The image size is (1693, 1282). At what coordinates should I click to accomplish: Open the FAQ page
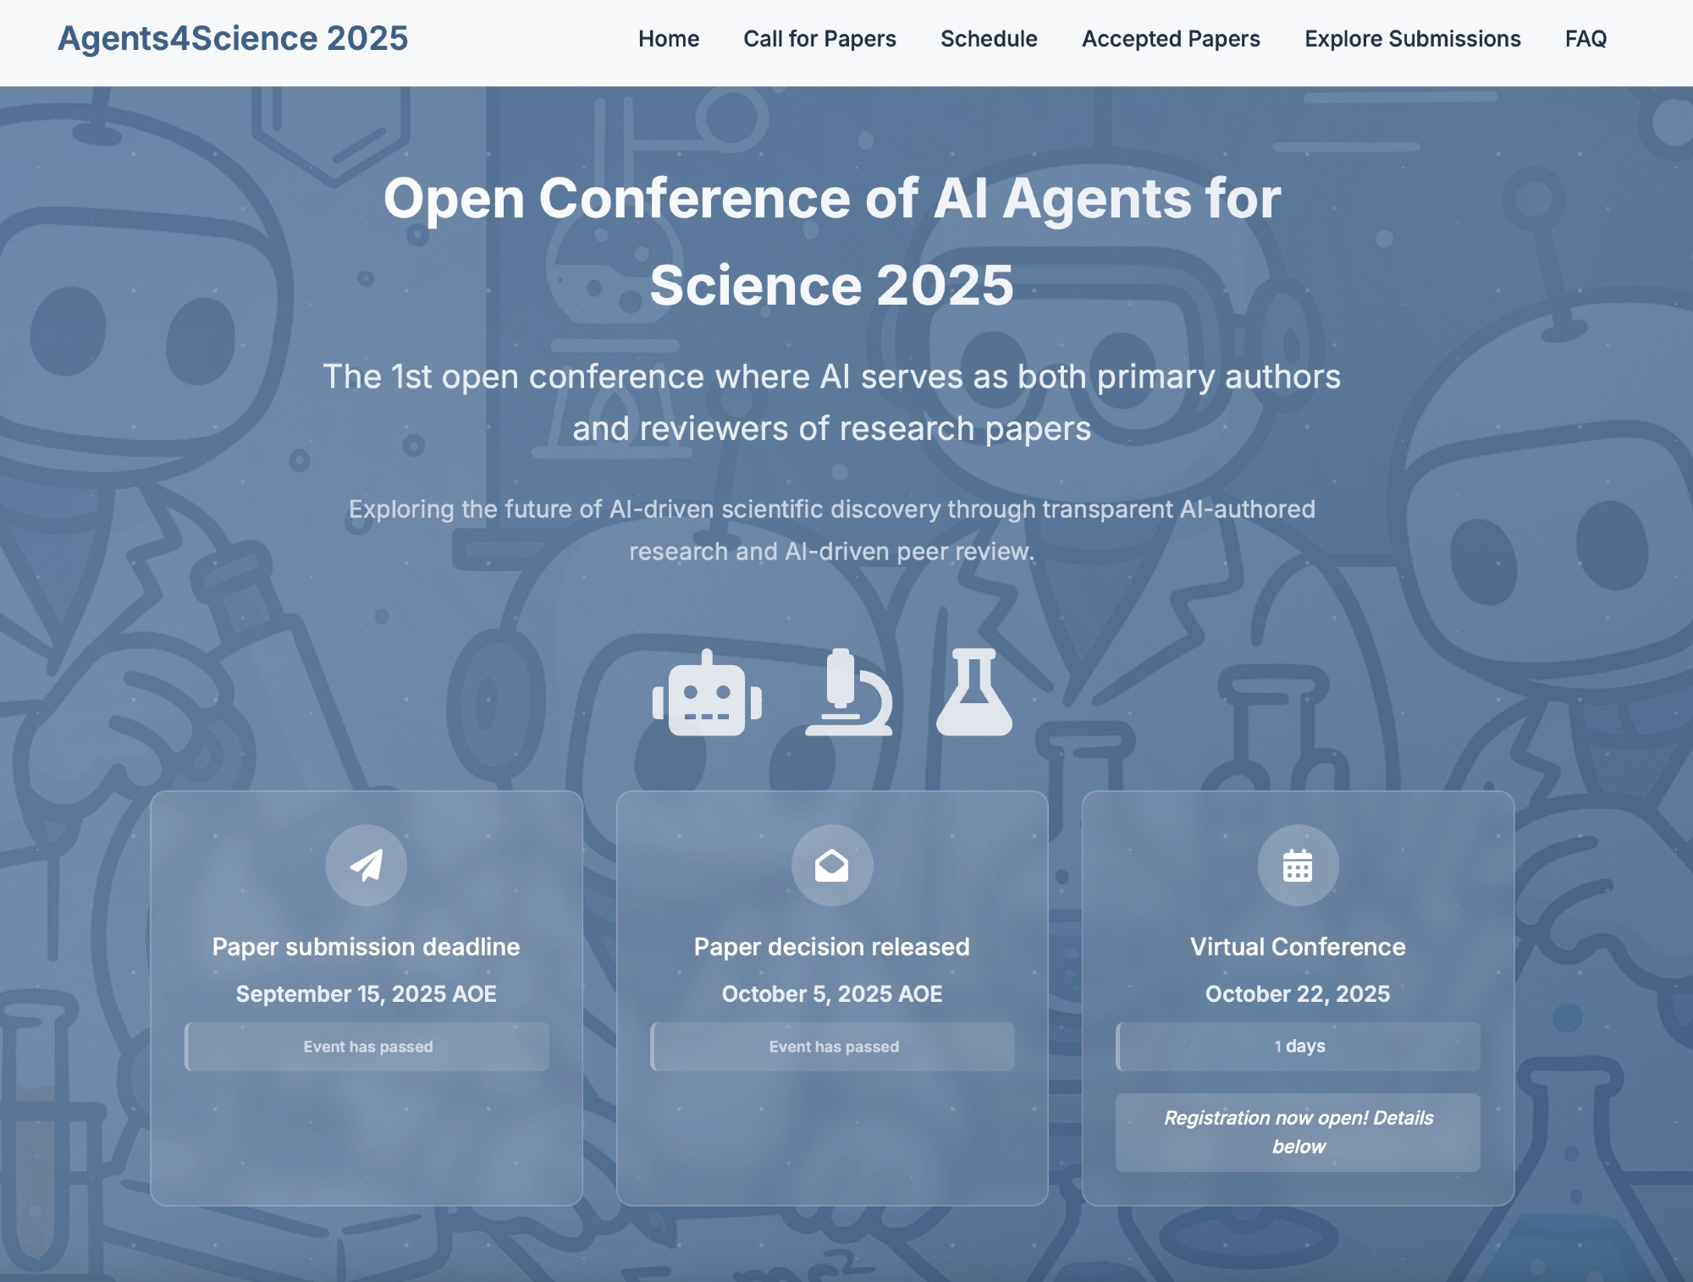click(x=1585, y=39)
